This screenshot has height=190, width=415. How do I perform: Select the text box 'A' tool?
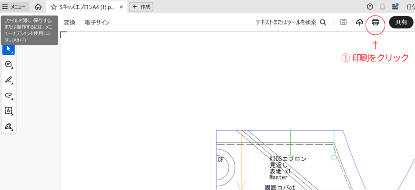(9, 110)
